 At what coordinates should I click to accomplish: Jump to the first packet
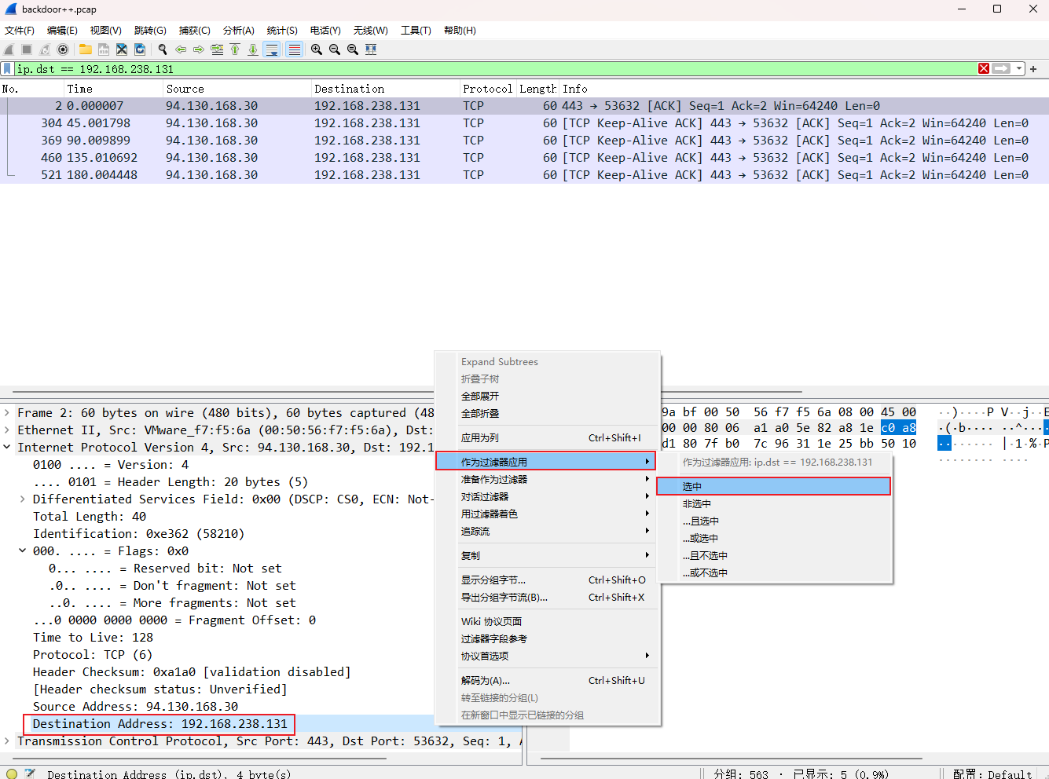tap(235, 49)
